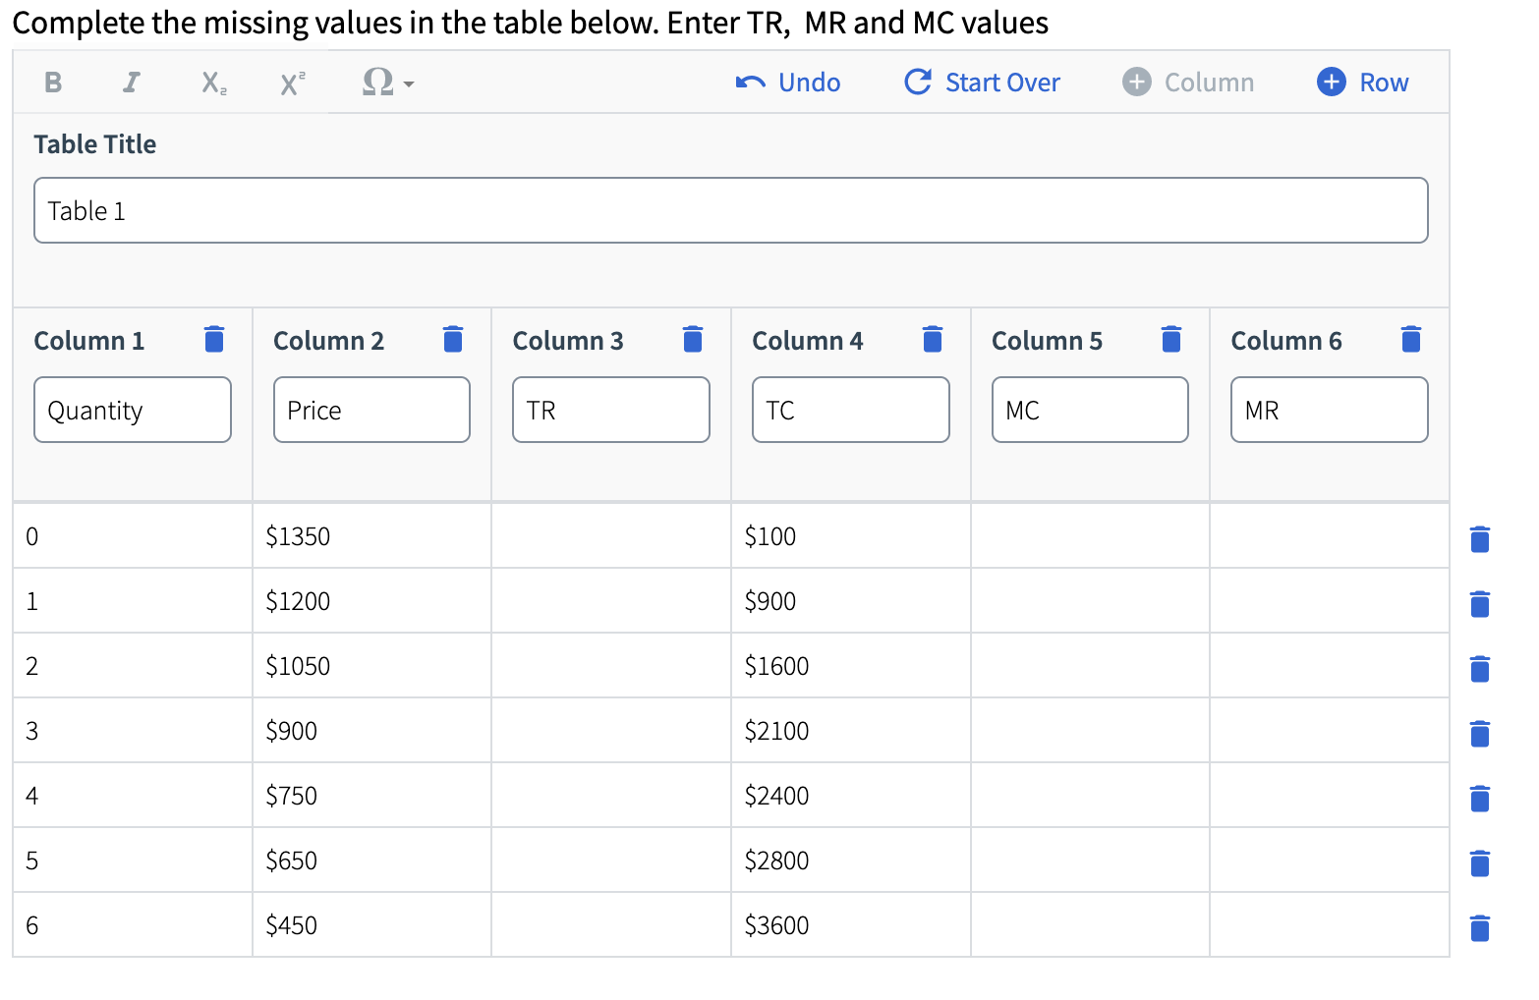Select the superscript formatting icon

pos(291,83)
